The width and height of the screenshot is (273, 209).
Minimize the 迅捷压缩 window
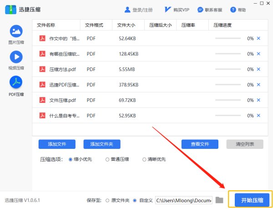tap(255, 3)
